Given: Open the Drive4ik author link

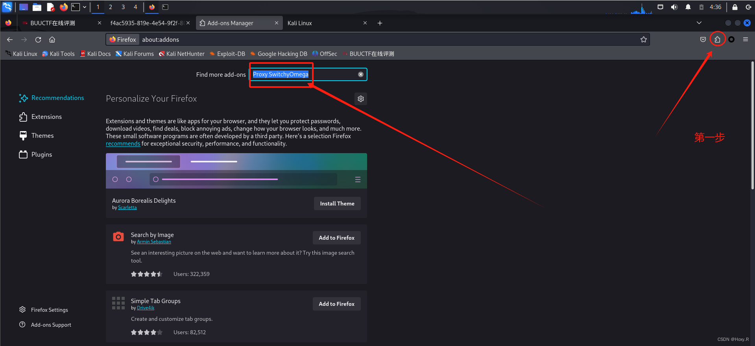Looking at the screenshot, I should pyautogui.click(x=146, y=308).
